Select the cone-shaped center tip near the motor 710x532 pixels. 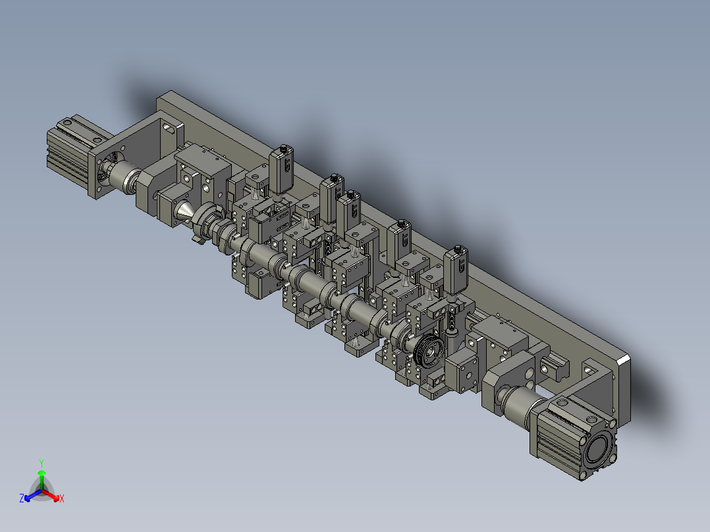[185, 211]
